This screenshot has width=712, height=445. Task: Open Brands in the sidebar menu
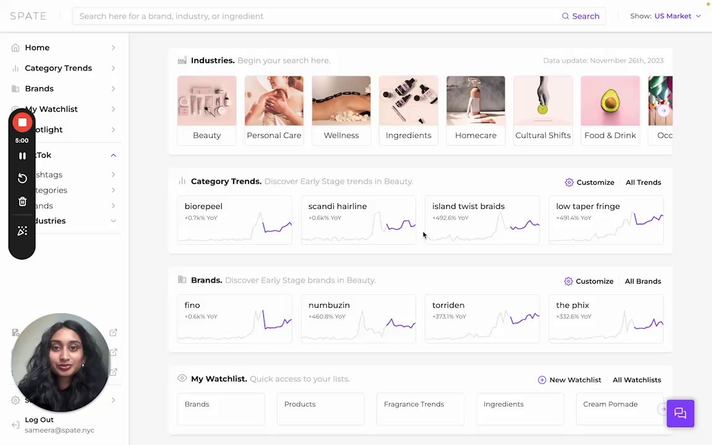point(40,88)
